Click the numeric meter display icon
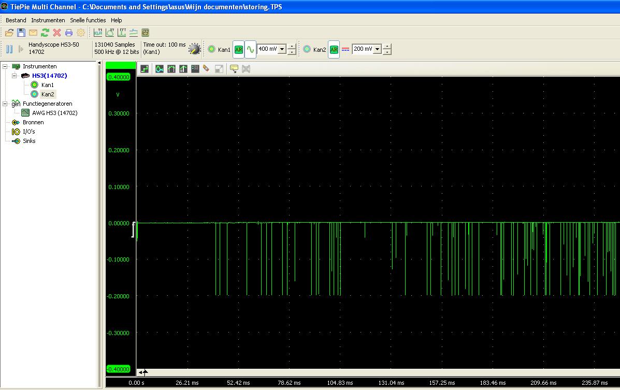Viewport: 620px width, 390px height. tap(146, 33)
